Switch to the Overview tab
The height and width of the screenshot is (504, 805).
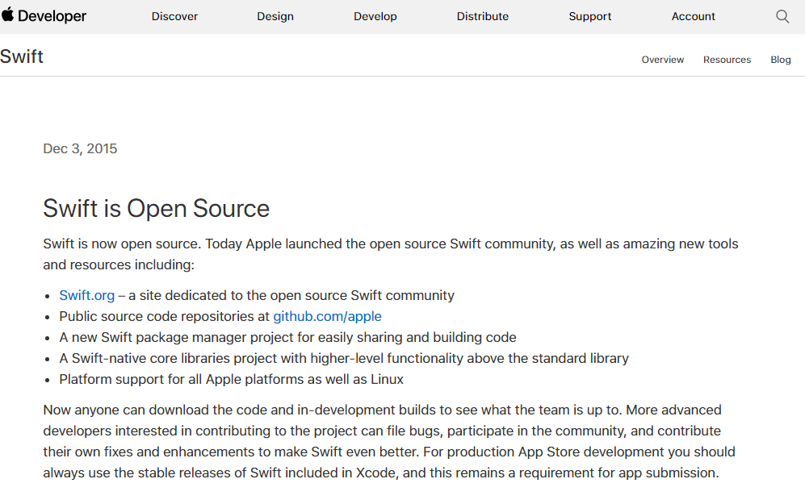[x=662, y=59]
